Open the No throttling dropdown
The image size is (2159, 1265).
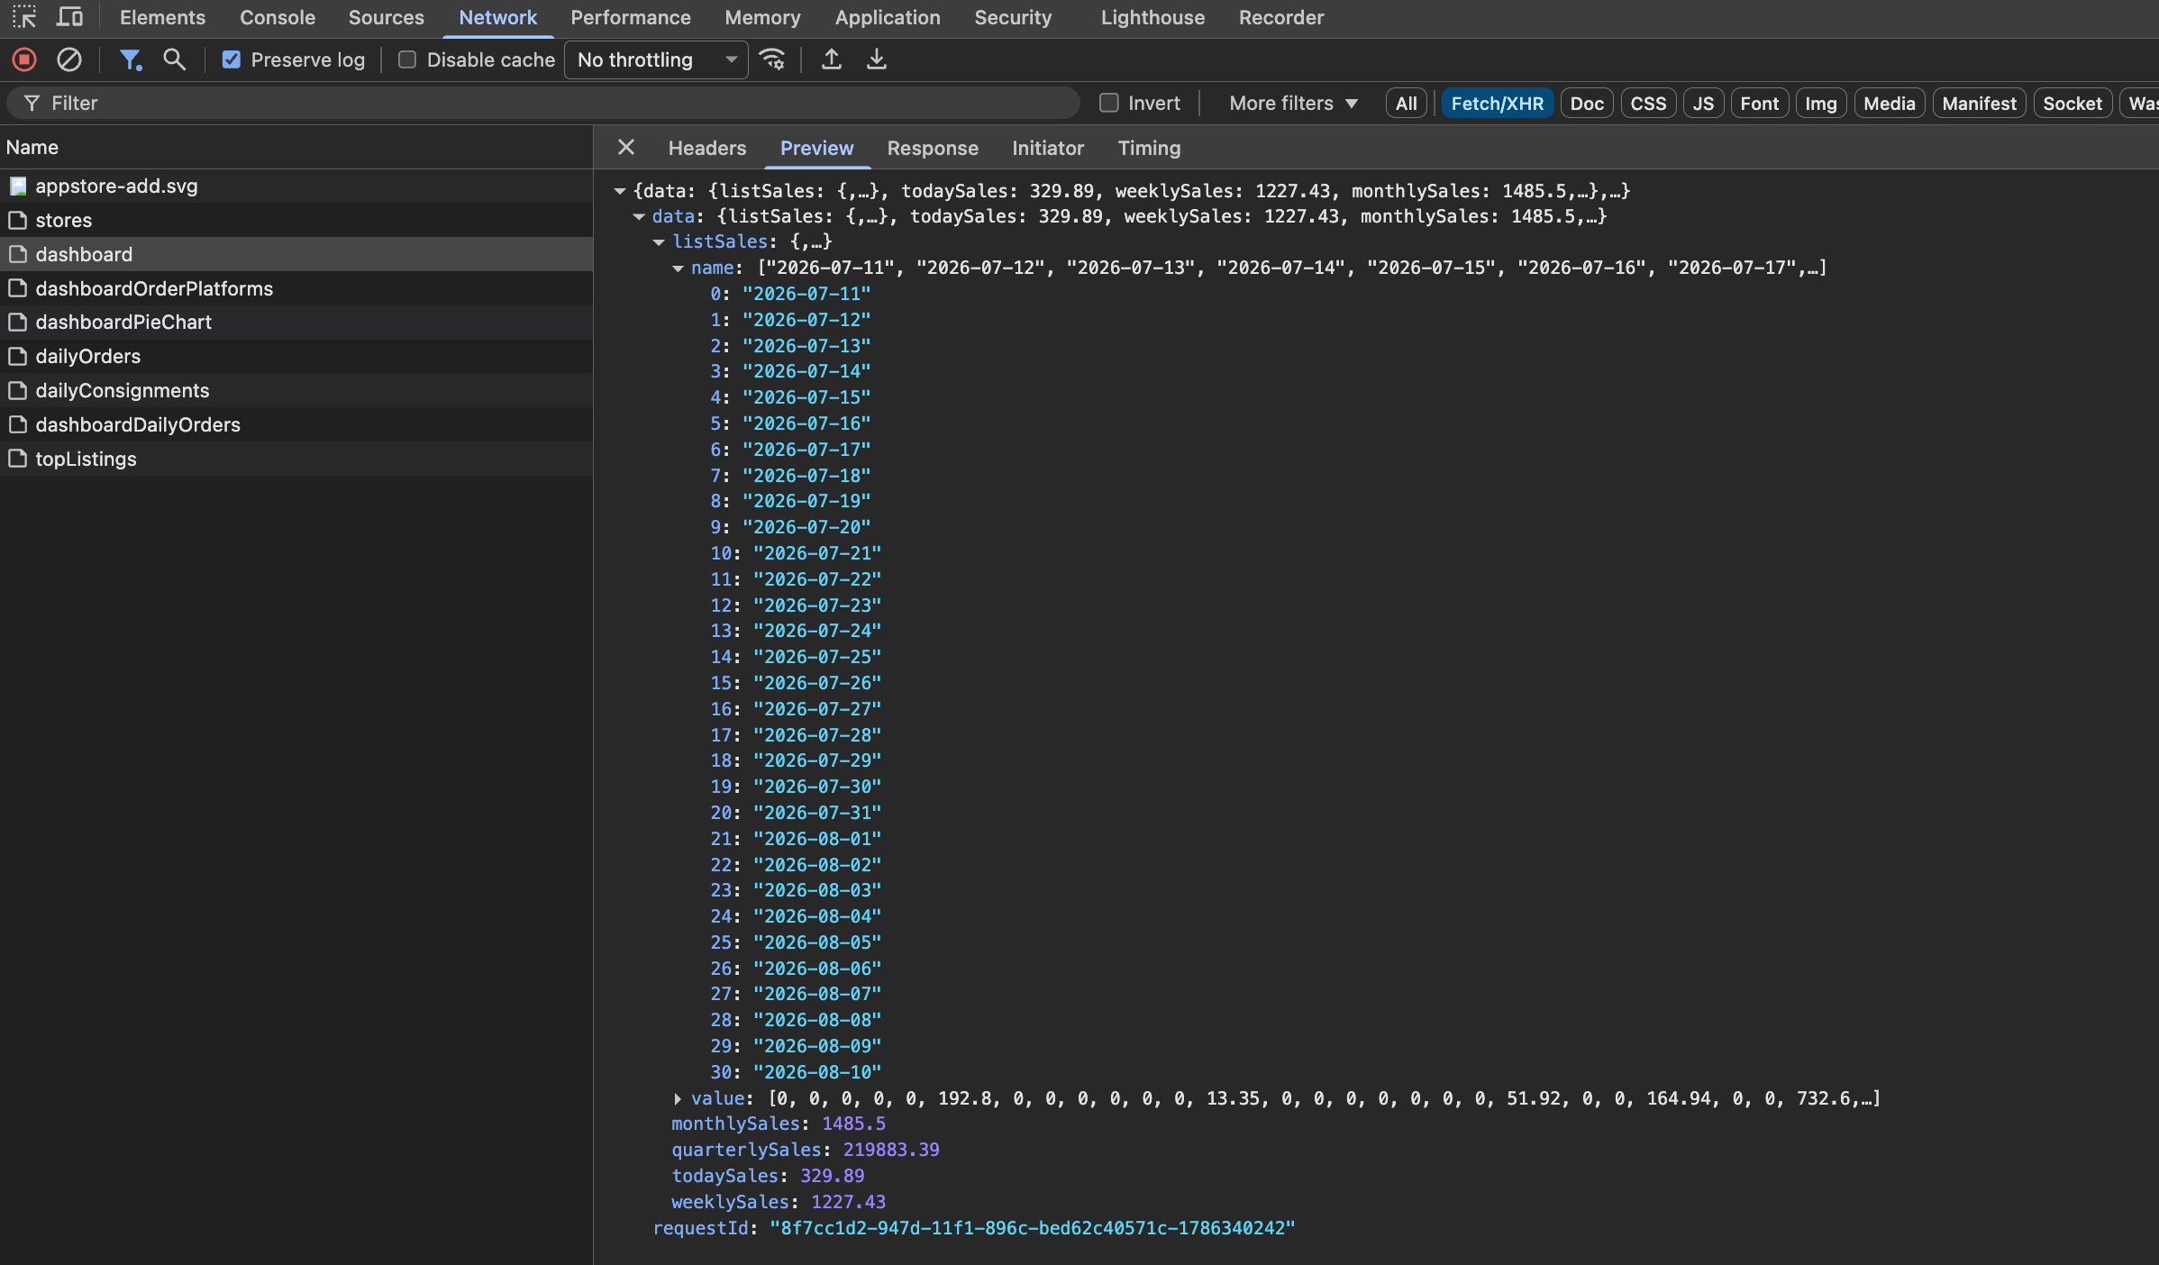pos(656,59)
